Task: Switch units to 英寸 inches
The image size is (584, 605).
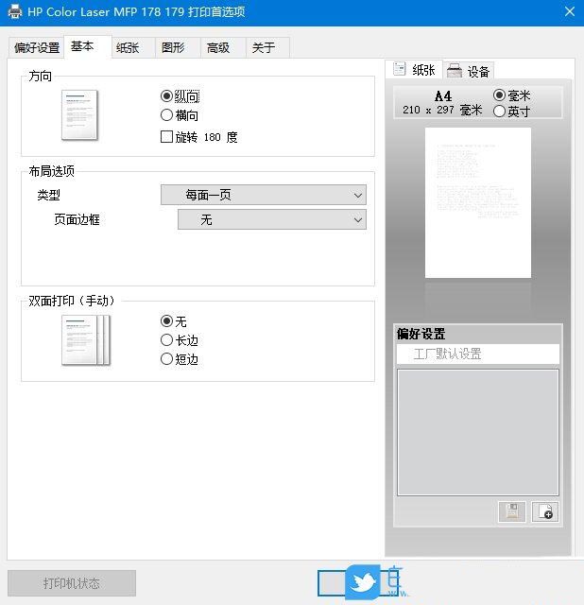Action: click(x=512, y=112)
